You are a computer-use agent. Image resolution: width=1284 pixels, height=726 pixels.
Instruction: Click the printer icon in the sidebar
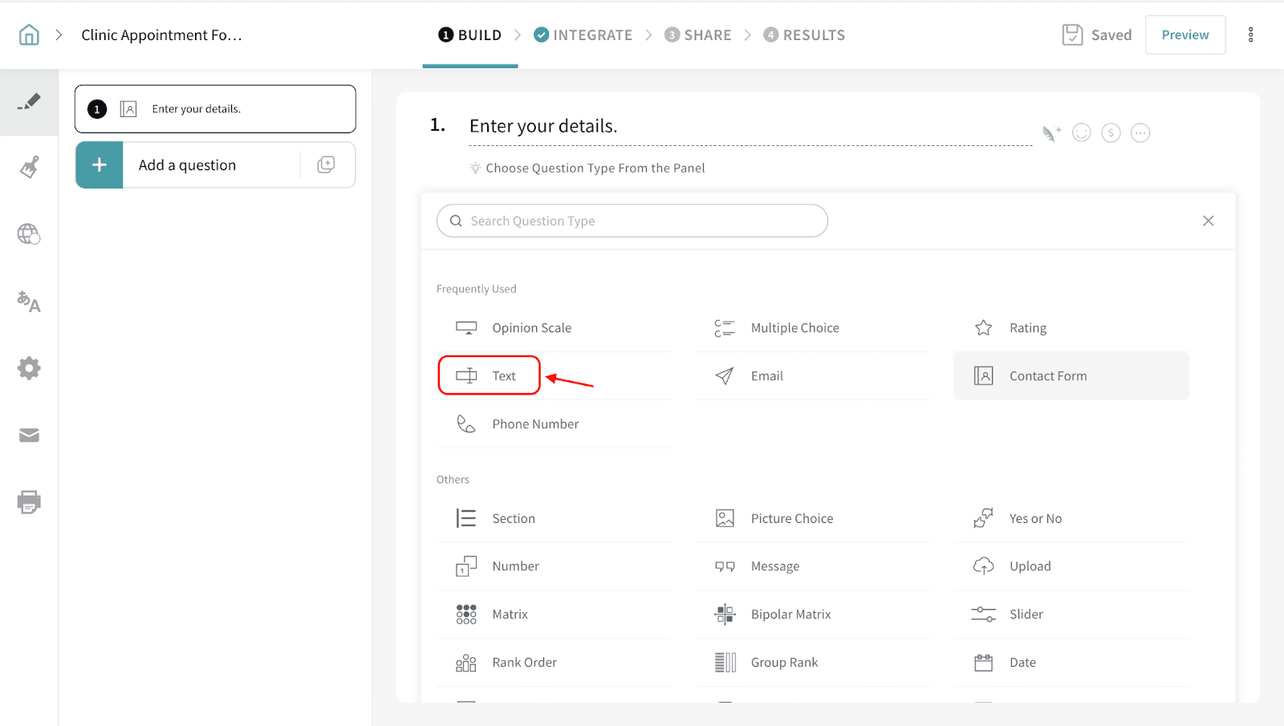(x=29, y=502)
